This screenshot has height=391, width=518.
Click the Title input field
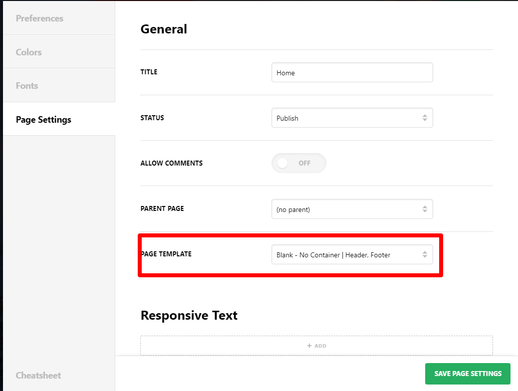[352, 72]
